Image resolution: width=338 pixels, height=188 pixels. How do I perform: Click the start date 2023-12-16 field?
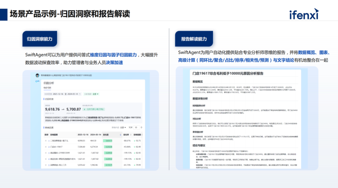pyautogui.click(x=58, y=94)
